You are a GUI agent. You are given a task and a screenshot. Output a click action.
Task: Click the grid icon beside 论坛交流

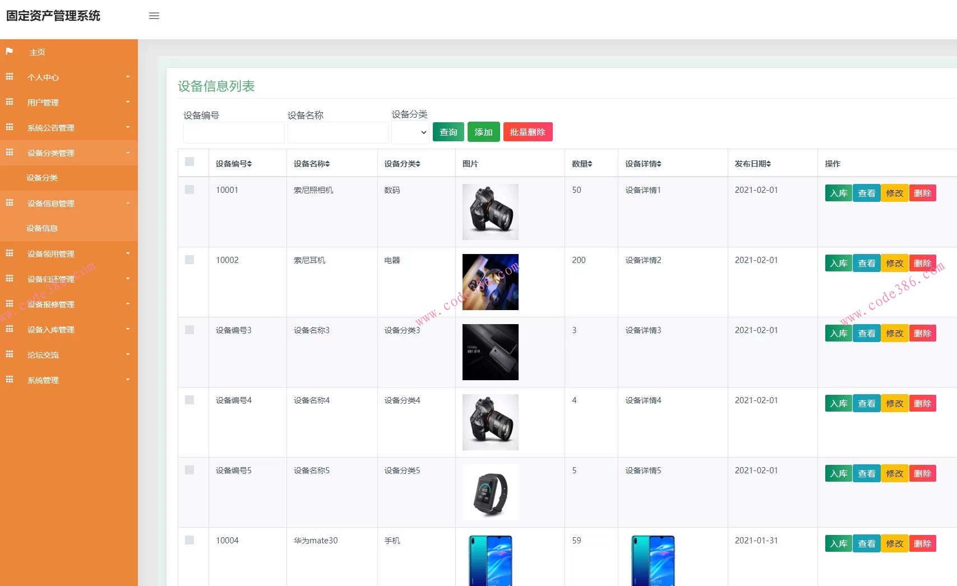9,354
